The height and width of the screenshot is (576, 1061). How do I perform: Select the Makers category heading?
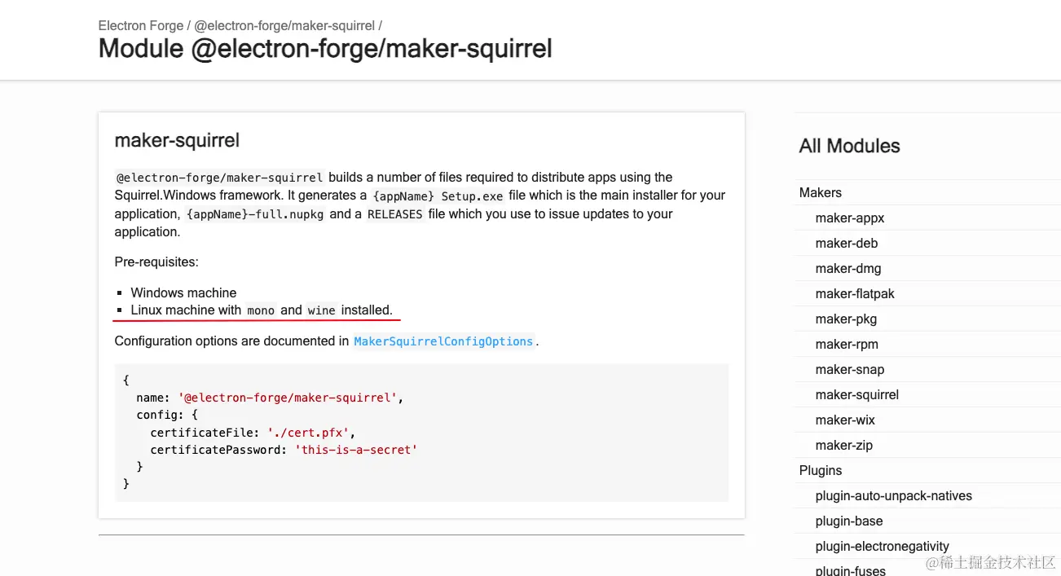click(821, 193)
